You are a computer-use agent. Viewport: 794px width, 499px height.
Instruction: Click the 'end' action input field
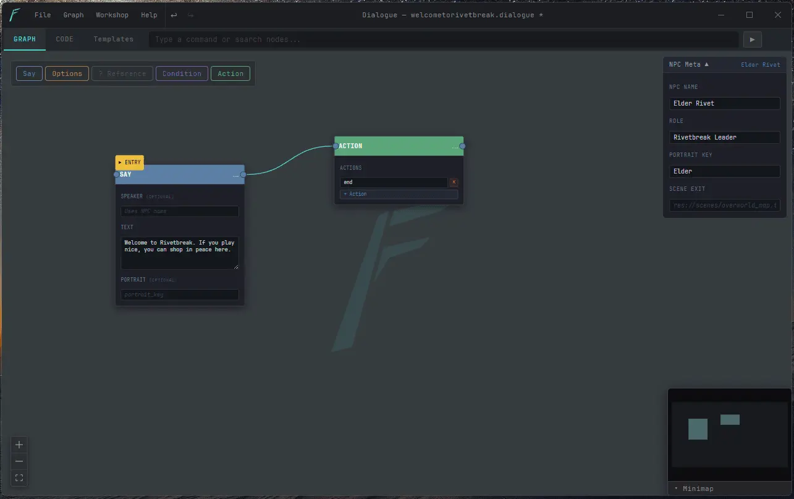(x=394, y=182)
